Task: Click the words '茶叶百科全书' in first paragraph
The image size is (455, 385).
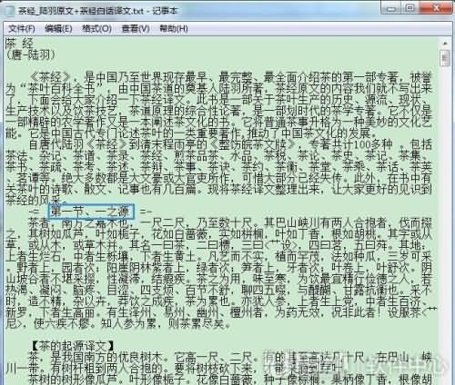Action: (x=61, y=88)
